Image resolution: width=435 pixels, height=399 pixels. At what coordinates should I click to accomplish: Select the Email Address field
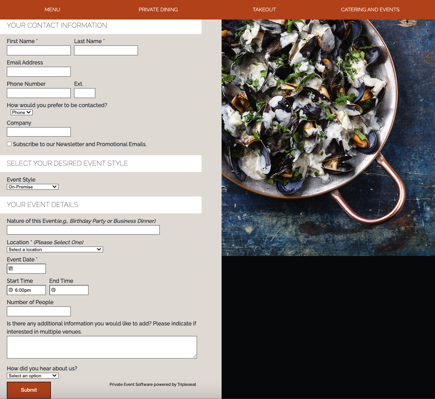click(x=39, y=72)
